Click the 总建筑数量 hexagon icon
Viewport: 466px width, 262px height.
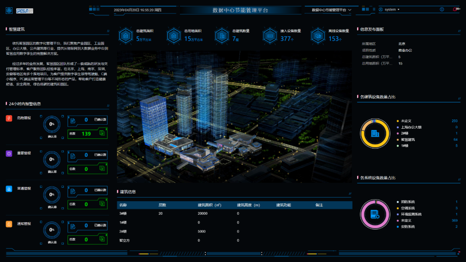[x=222, y=36]
